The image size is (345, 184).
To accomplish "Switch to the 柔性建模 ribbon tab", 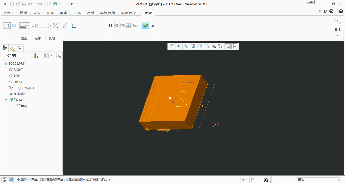I will (108, 13).
